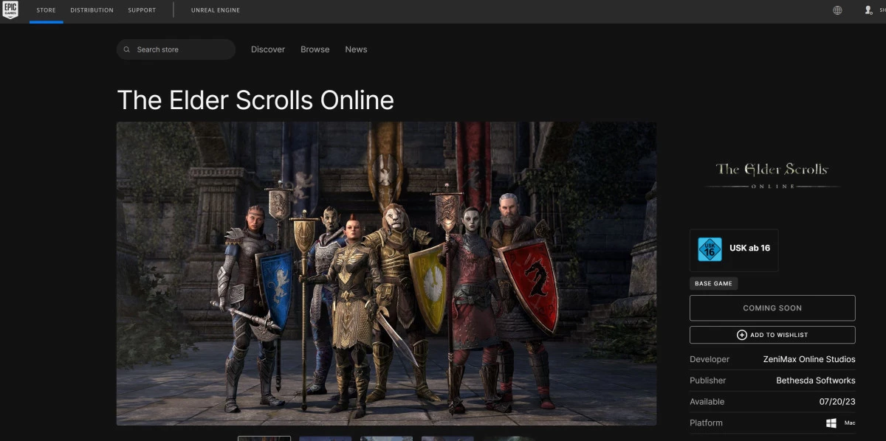Viewport: 886px width, 441px height.
Task: Click the search magnifier icon
Action: pyautogui.click(x=127, y=49)
